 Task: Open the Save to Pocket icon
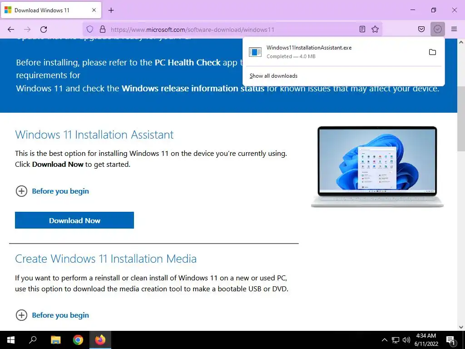[x=421, y=29]
